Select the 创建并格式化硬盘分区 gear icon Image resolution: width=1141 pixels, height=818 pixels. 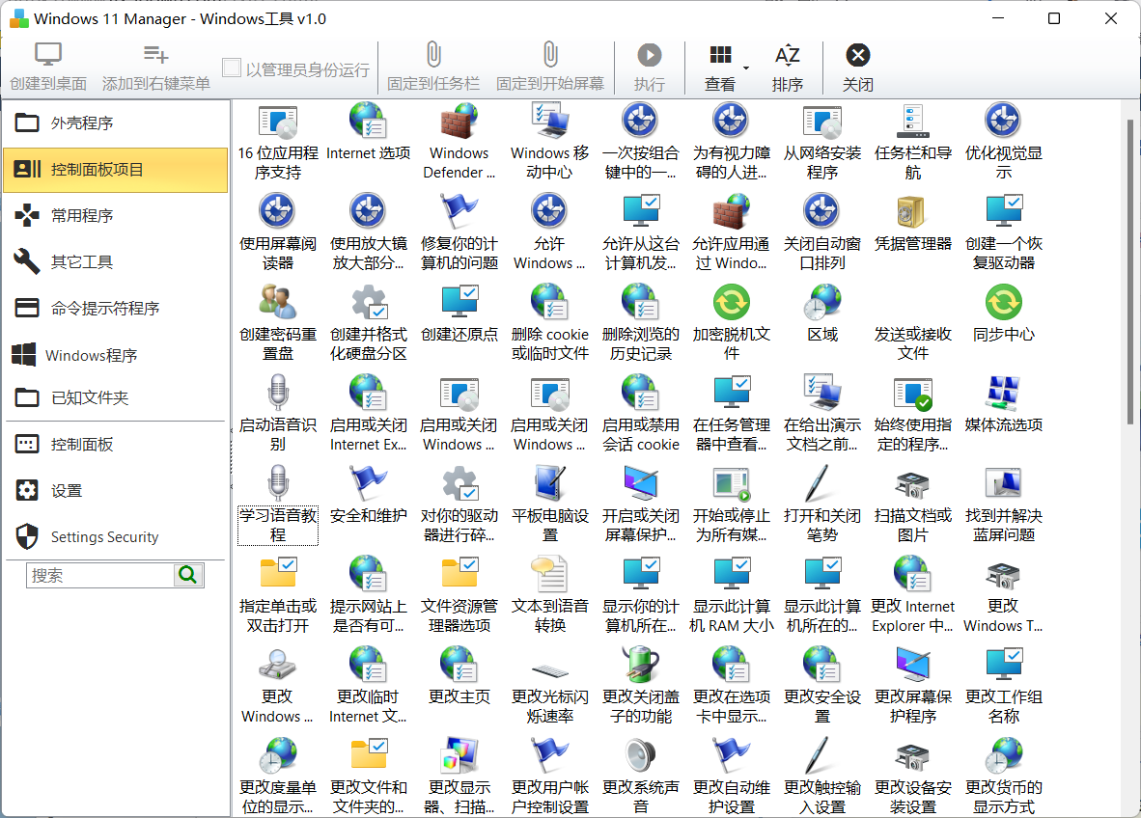point(369,303)
